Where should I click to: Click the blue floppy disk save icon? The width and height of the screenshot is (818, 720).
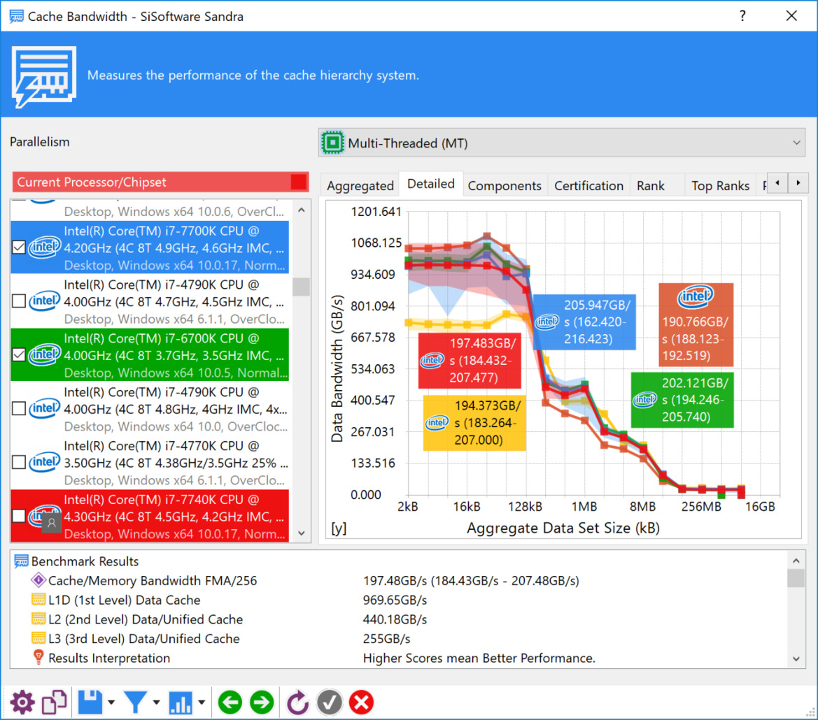point(90,703)
